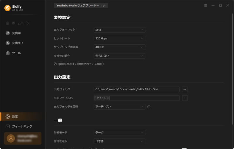This screenshot has width=234, height=149.
Task: Remove the タイトル tag using its x
Action: pyautogui.click(x=108, y=98)
